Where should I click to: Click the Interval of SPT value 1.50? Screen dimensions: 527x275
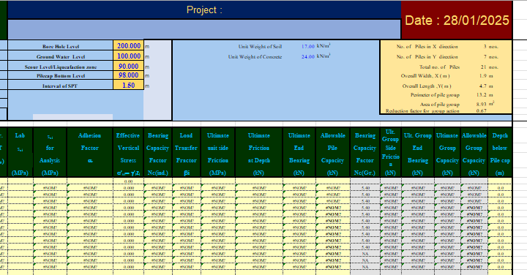[129, 86]
